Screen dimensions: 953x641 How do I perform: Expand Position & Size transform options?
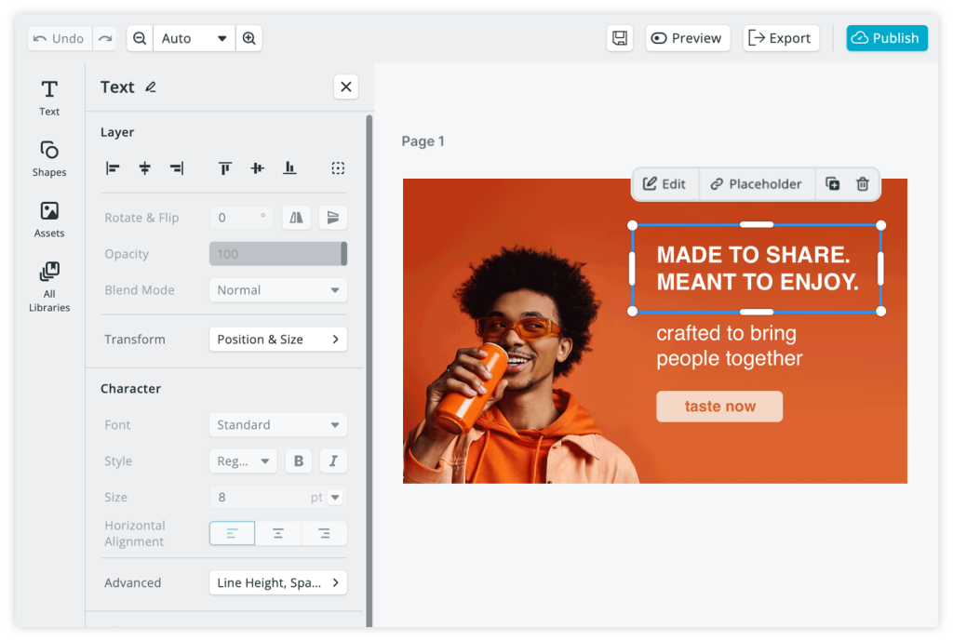tap(277, 340)
